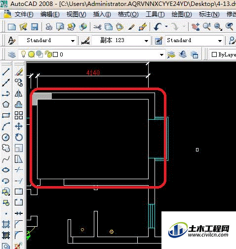This screenshot has width=236, height=249.
Task: Select the Fillet tool
Action: [x=19, y=235]
